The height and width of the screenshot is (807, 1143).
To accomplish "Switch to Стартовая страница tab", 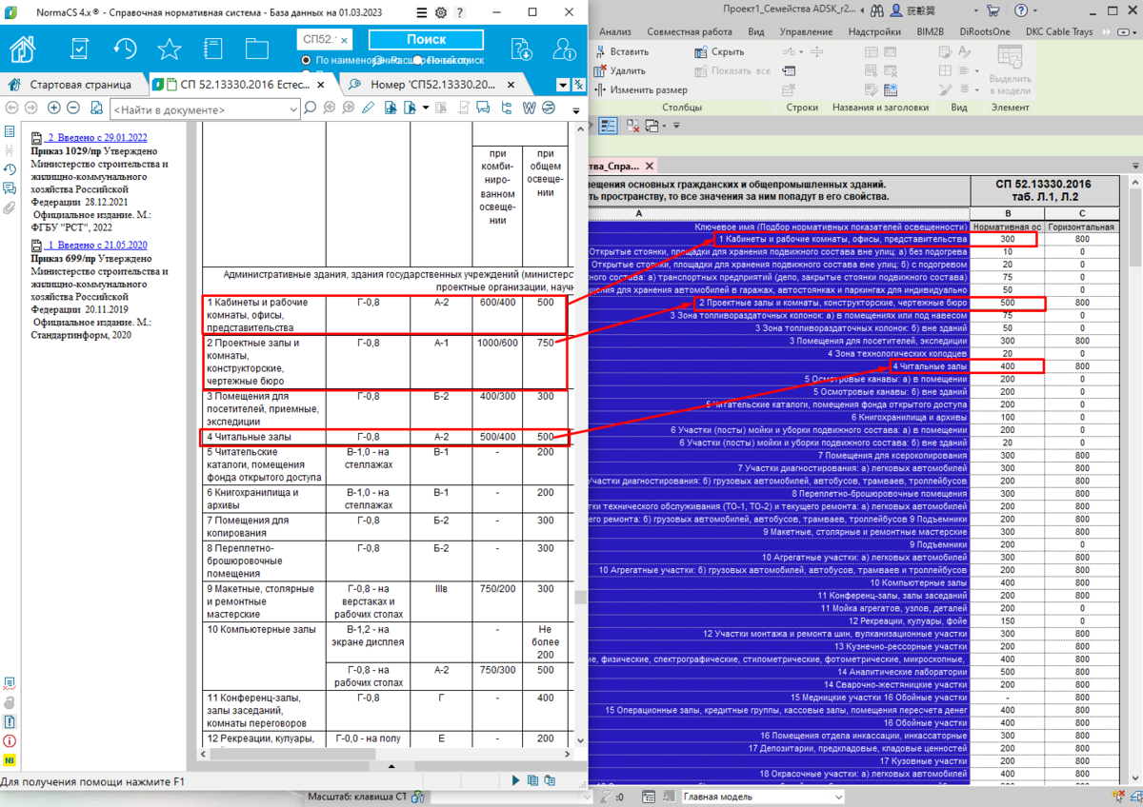I will [73, 84].
